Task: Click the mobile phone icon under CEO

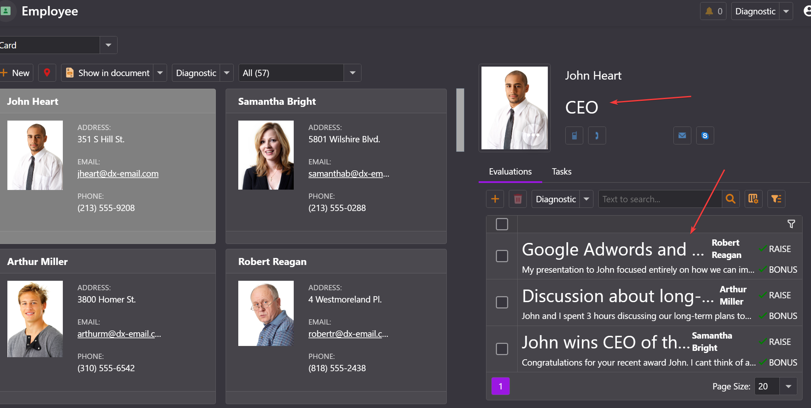Action: [x=574, y=136]
